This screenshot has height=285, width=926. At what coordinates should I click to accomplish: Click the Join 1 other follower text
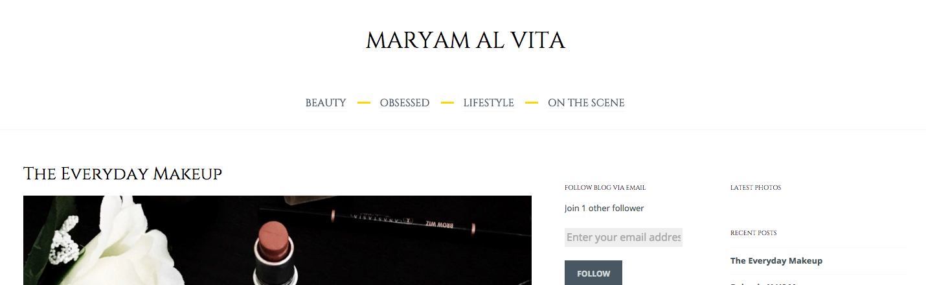pos(604,209)
